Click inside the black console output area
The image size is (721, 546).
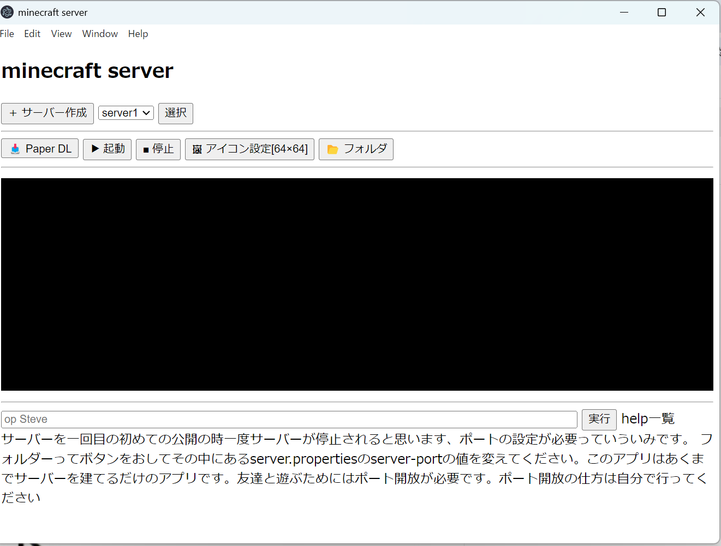pos(357,284)
